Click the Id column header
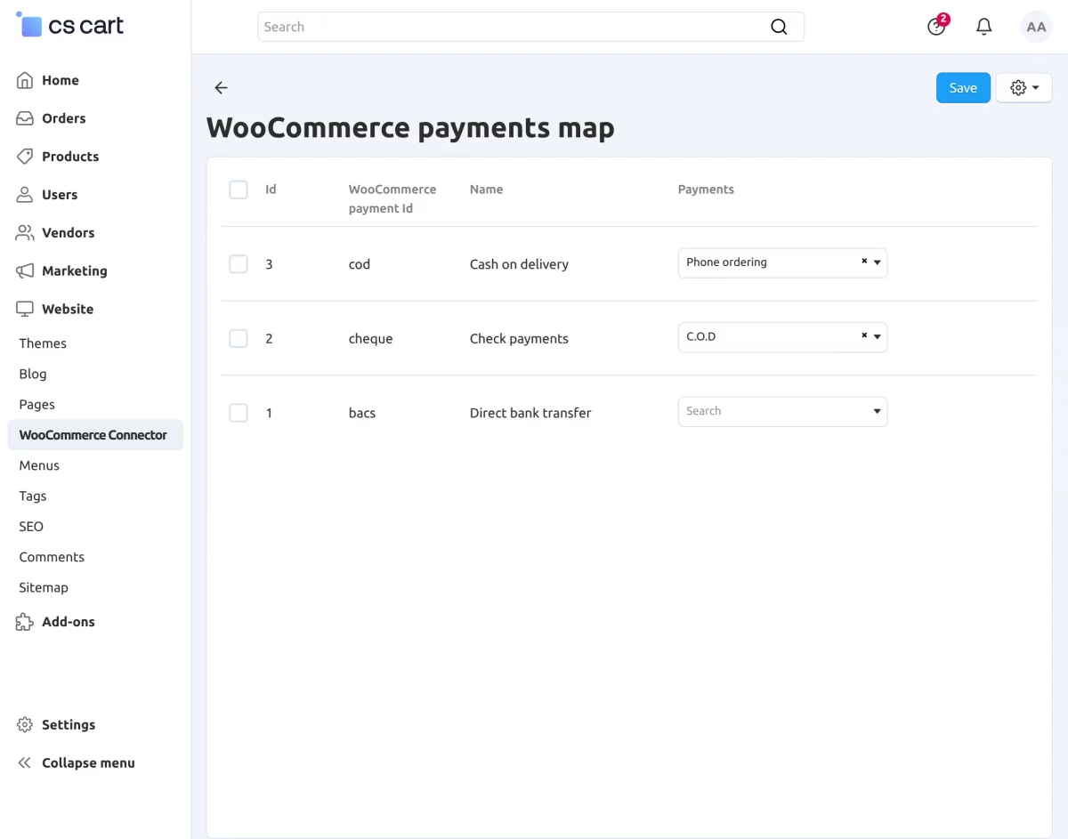Viewport: 1068px width, 839px height. pyautogui.click(x=271, y=190)
